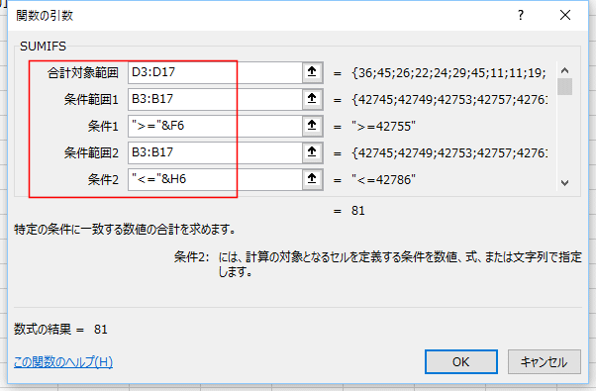Click the {36;45;26;22... array preview
The image size is (596, 391).
pos(448,72)
